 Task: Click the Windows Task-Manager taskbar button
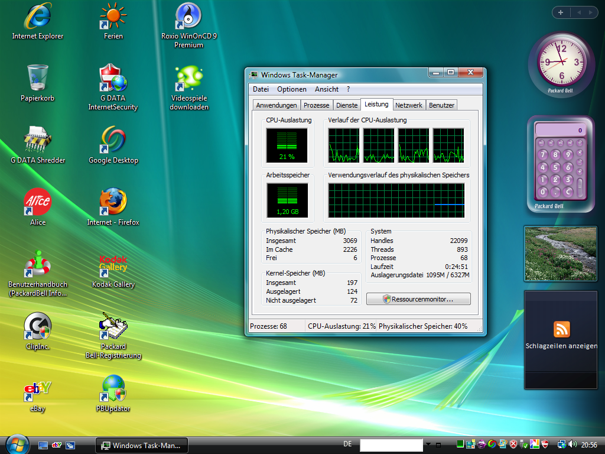pyautogui.click(x=142, y=446)
